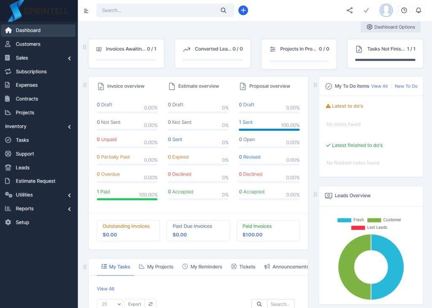The width and height of the screenshot is (432, 308).
Task: Click the 1 Sent proposals link
Action: click(x=246, y=122)
